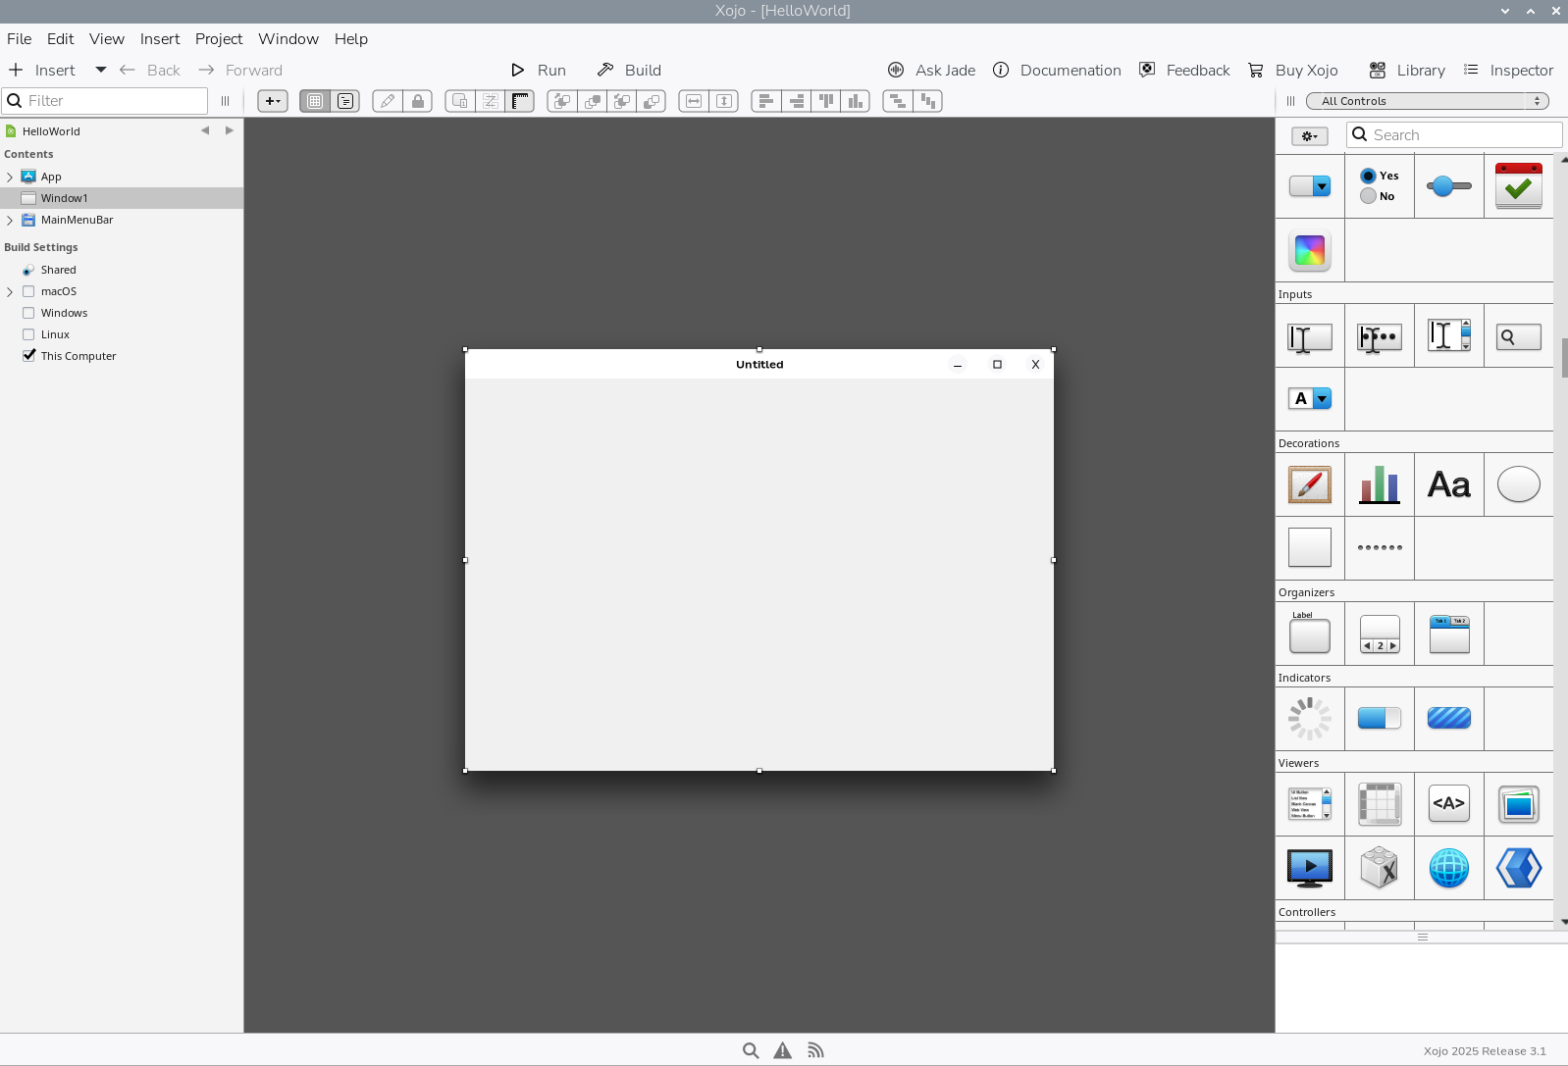Open the All Controls dropdown
This screenshot has width=1568, height=1066.
click(1428, 101)
